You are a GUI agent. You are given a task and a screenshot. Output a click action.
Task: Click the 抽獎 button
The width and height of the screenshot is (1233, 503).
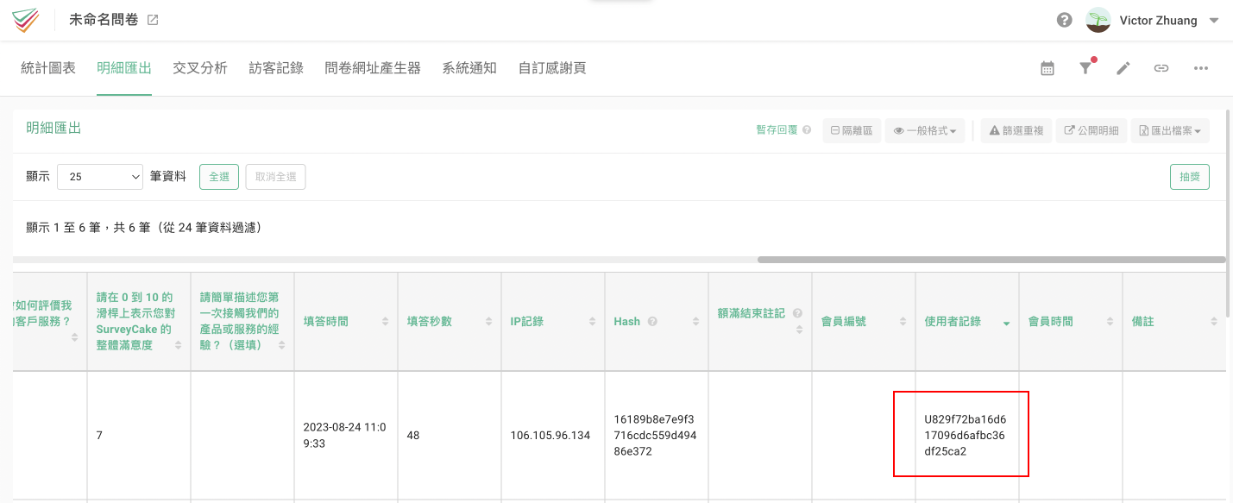tap(1189, 176)
